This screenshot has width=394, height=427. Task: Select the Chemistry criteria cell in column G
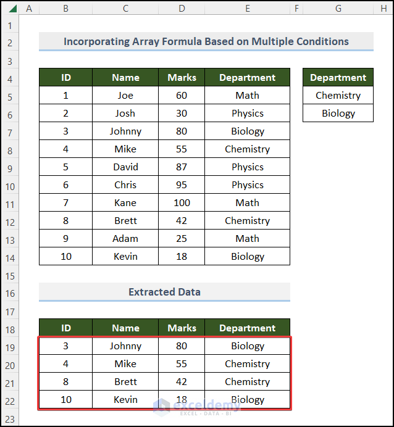coord(338,96)
